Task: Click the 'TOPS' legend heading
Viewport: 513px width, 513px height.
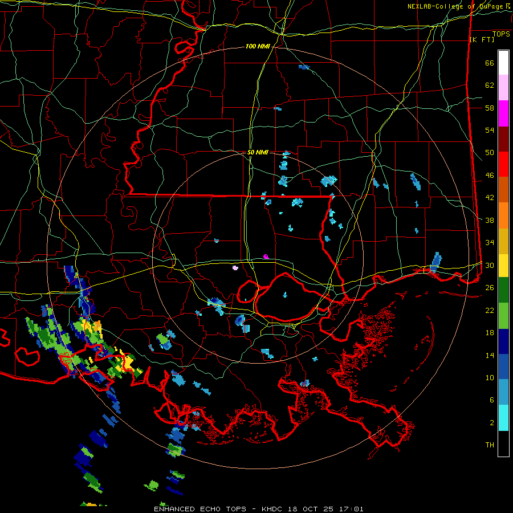Action: (x=501, y=34)
